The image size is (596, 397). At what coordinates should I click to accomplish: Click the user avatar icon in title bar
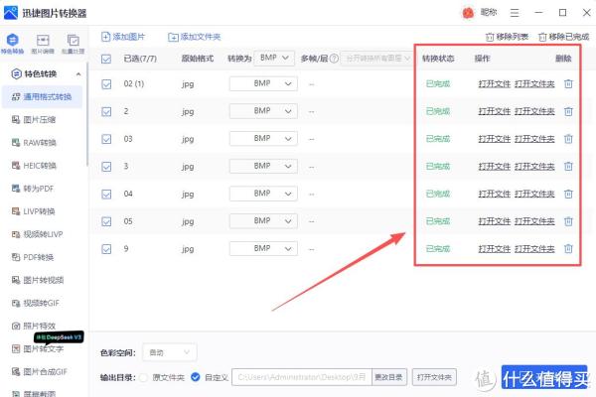click(x=469, y=13)
